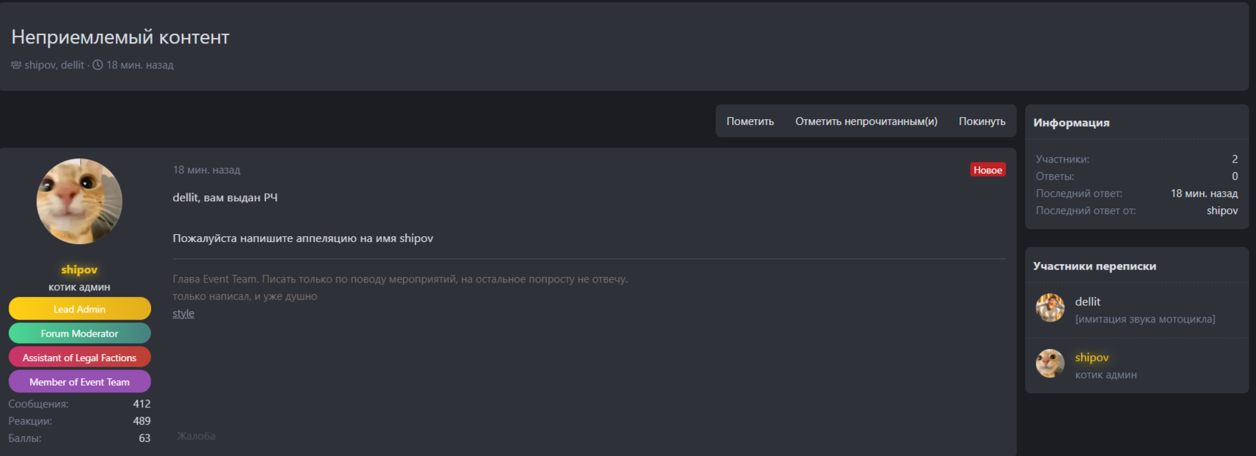
Task: Click dellit's avatar in the participants panel
Action: click(x=1050, y=308)
